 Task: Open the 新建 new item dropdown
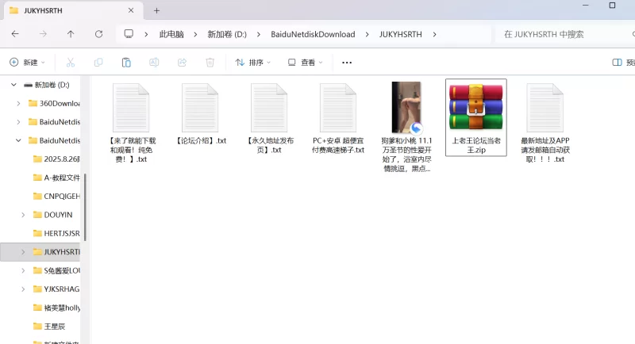coord(28,62)
